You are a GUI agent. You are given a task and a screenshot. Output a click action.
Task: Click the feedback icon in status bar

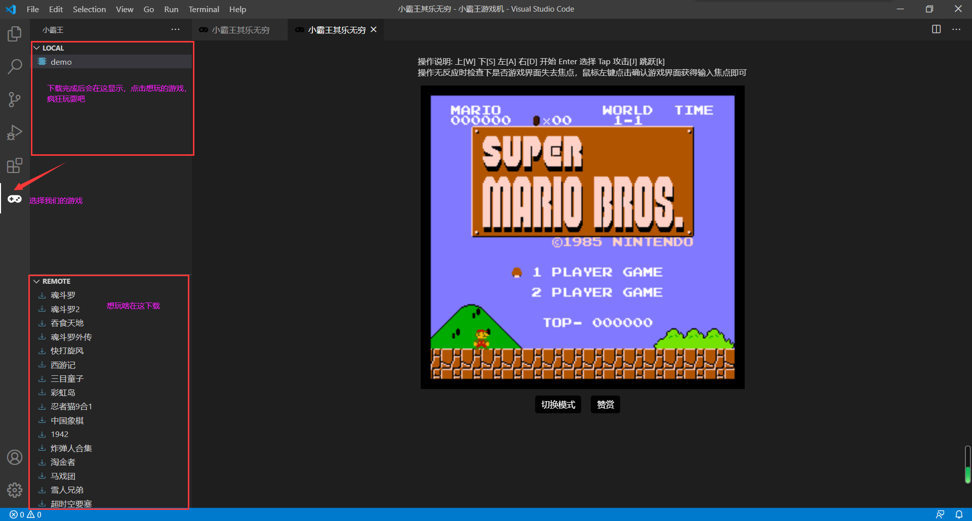(940, 514)
